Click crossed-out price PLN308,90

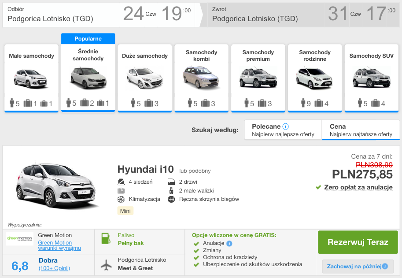coord(374,165)
